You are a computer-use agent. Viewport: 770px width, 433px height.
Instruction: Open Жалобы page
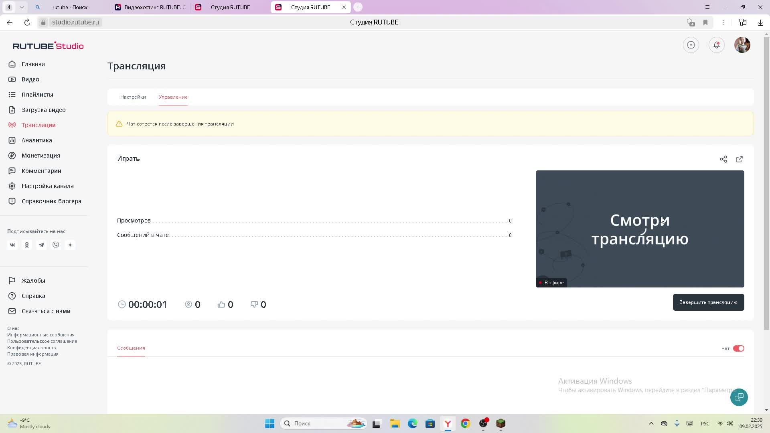coord(33,281)
